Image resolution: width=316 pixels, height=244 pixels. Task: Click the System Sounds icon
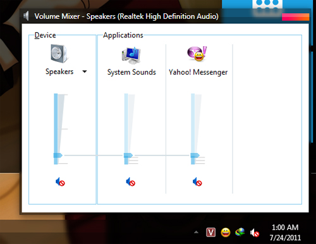tap(131, 56)
